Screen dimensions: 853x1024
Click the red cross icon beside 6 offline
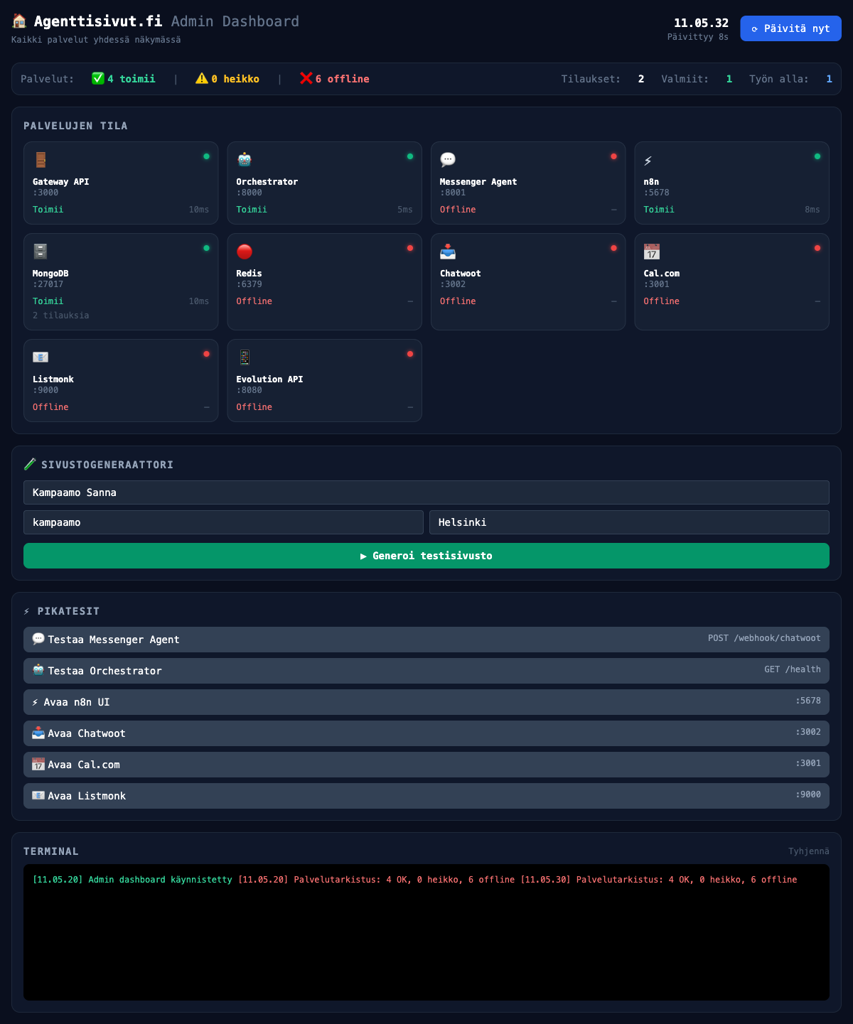(306, 78)
